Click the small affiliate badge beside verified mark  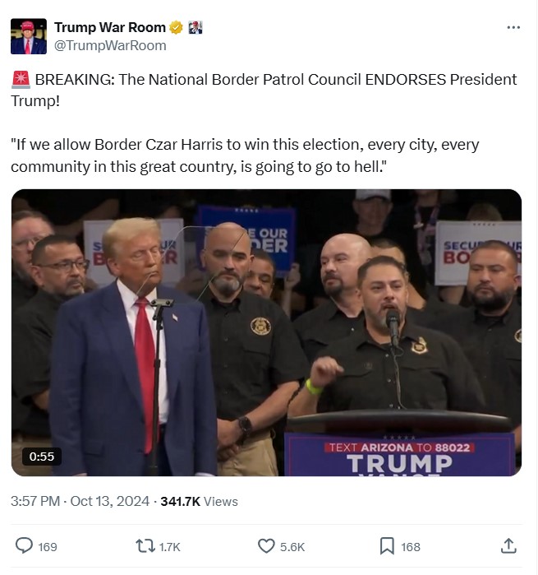click(x=195, y=27)
